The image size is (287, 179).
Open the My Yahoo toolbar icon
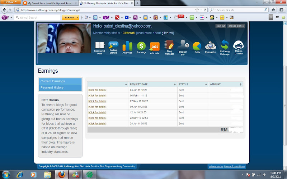click(x=135, y=18)
